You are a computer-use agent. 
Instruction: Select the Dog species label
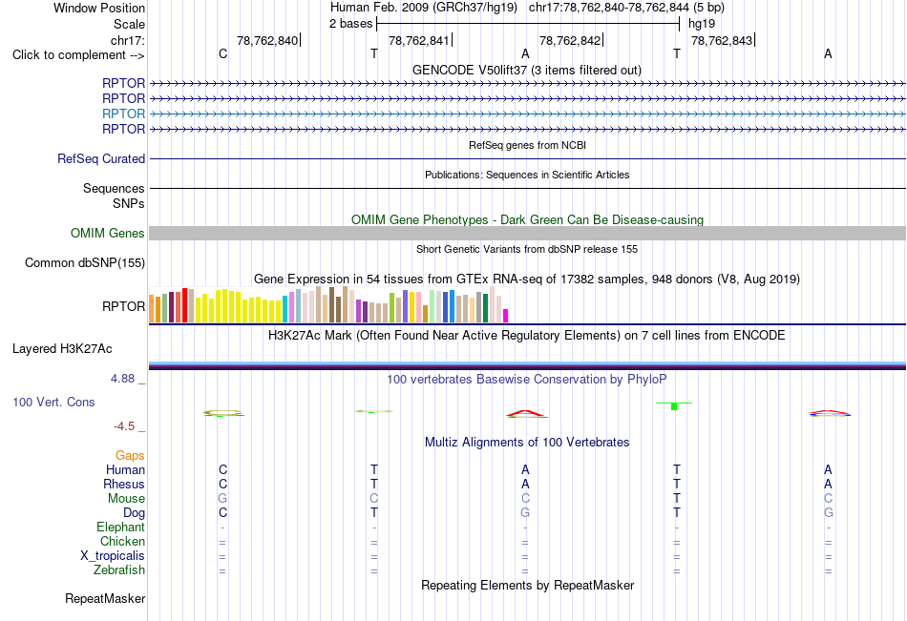point(134,513)
